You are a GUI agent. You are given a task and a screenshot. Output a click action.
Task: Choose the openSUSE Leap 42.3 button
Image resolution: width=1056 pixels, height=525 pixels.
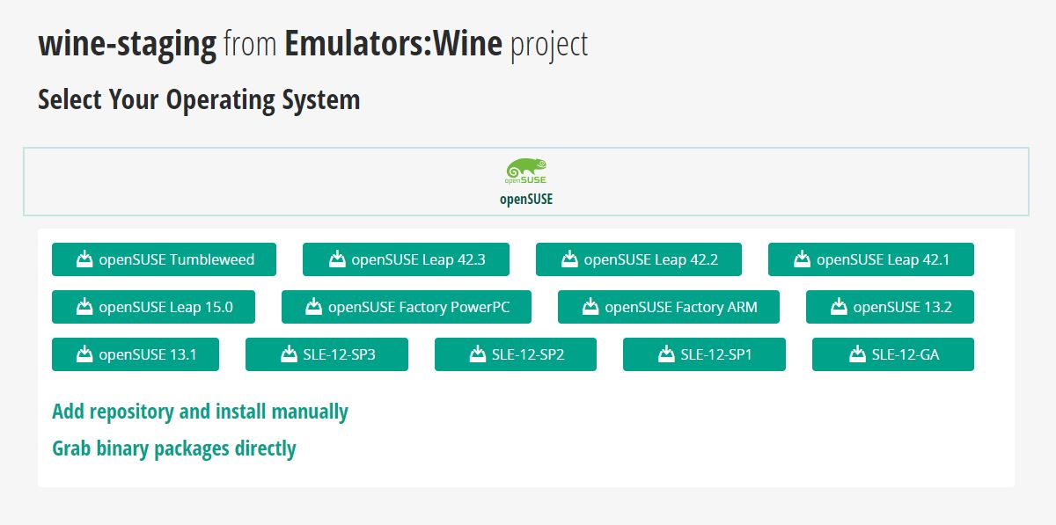click(x=407, y=259)
